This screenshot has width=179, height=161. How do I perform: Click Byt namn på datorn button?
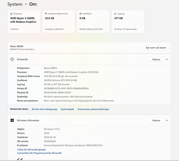(156, 48)
